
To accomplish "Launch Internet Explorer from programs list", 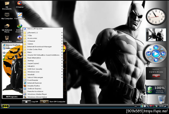I will (x=43, y=83).
